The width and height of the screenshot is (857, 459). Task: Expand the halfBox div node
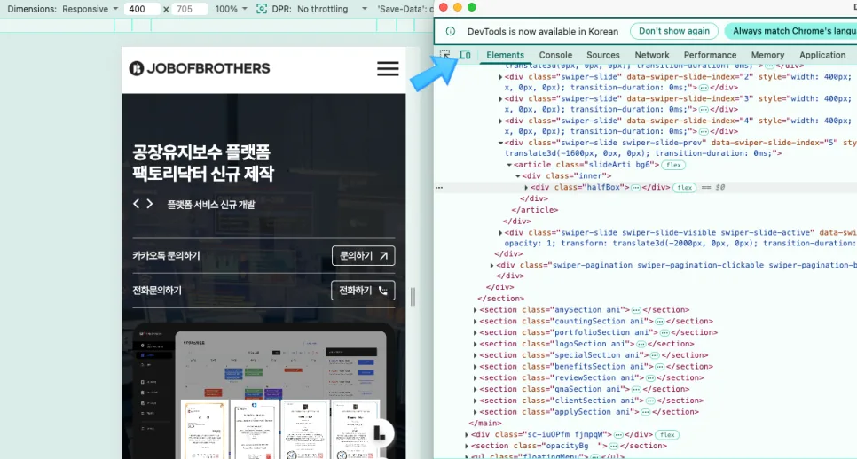pyautogui.click(x=526, y=187)
